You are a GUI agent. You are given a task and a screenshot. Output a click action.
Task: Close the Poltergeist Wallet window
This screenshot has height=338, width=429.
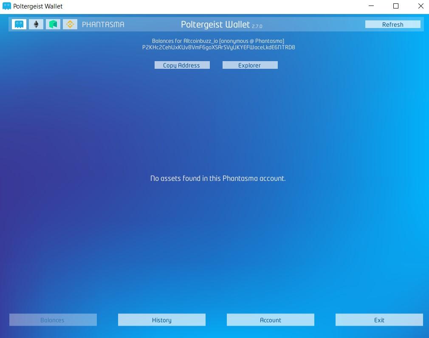coord(421,6)
